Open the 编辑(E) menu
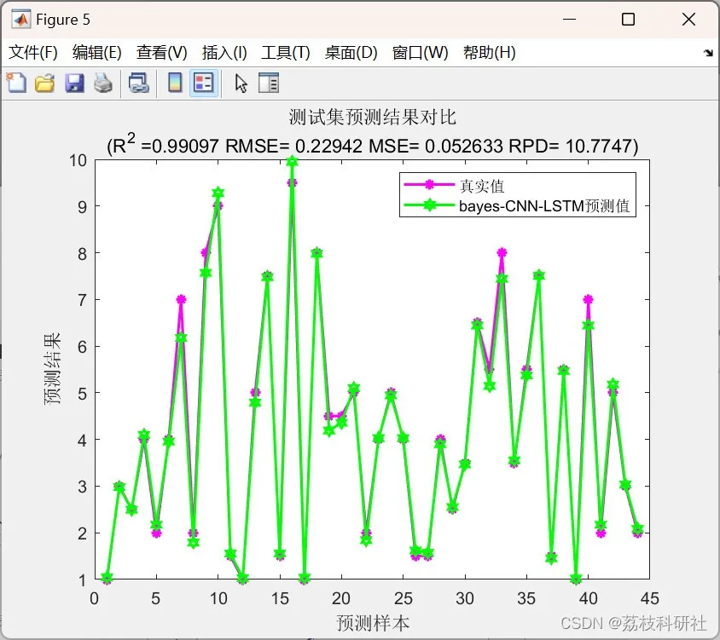720x640 pixels. (x=97, y=52)
